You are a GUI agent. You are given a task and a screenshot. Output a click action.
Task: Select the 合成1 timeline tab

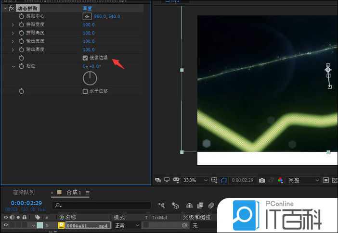pos(73,192)
